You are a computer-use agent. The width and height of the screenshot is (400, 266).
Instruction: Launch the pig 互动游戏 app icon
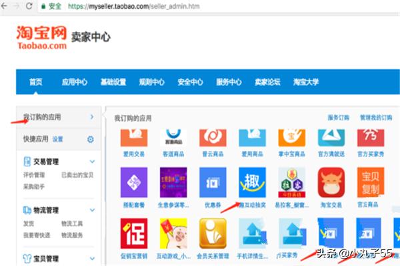[x=173, y=233]
